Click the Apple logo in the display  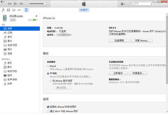click(x=84, y=4)
